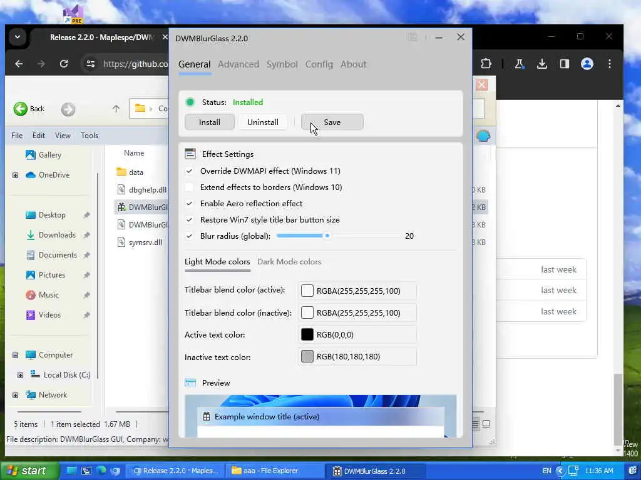Select the data folder
The width and height of the screenshot is (641, 480).
(x=130, y=172)
